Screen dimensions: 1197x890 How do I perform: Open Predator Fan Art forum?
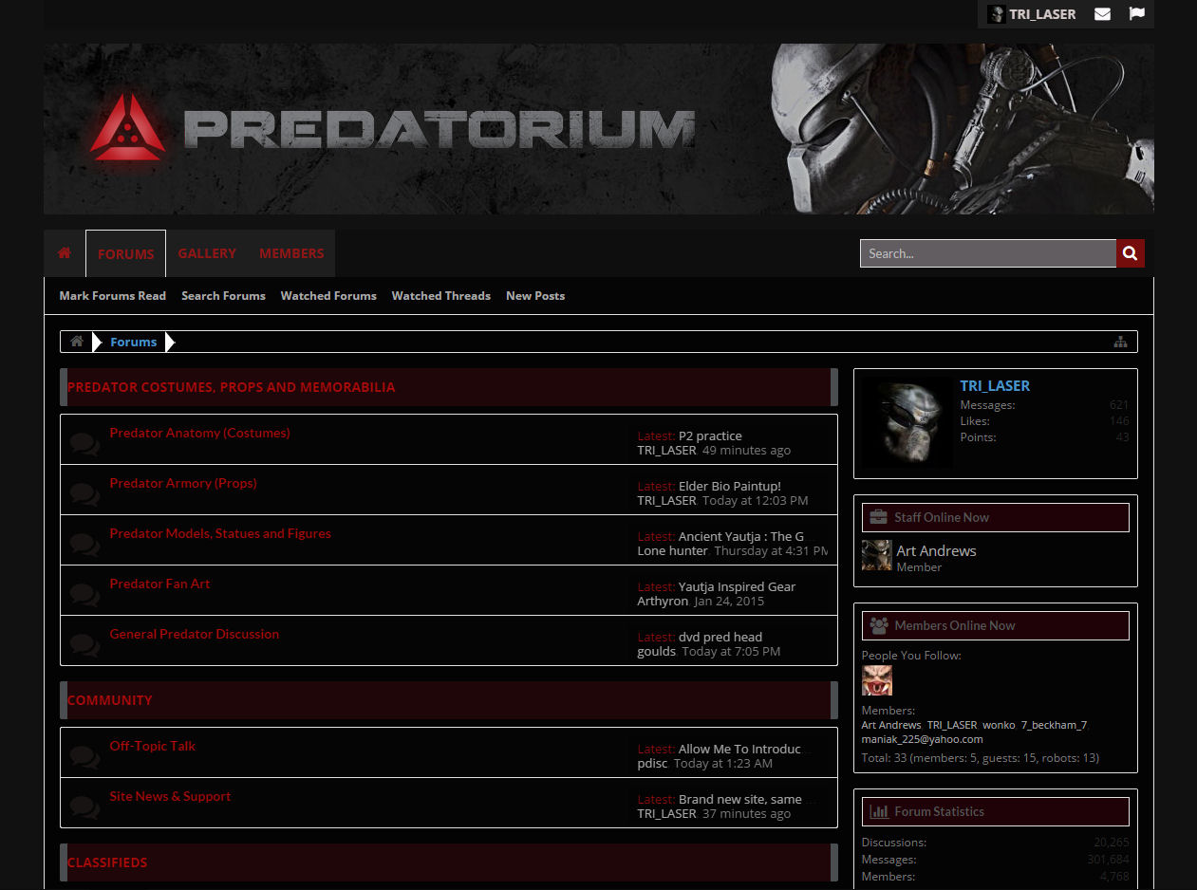159,584
